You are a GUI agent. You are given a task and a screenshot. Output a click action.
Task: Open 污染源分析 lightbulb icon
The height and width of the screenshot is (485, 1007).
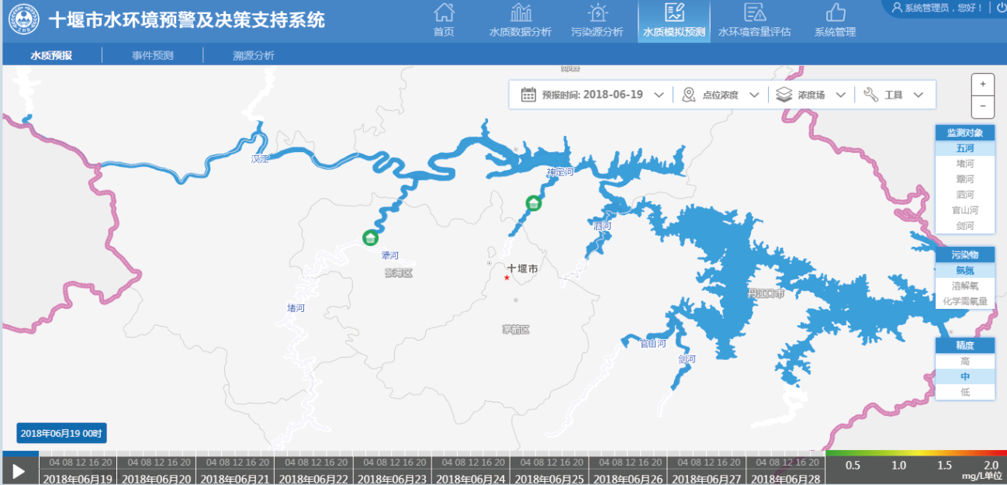coord(597,13)
